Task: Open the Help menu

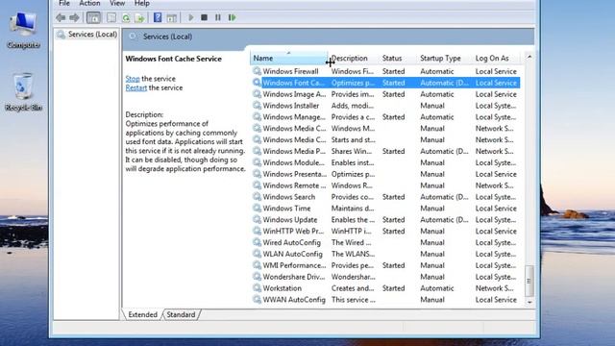Action: pyautogui.click(x=141, y=3)
